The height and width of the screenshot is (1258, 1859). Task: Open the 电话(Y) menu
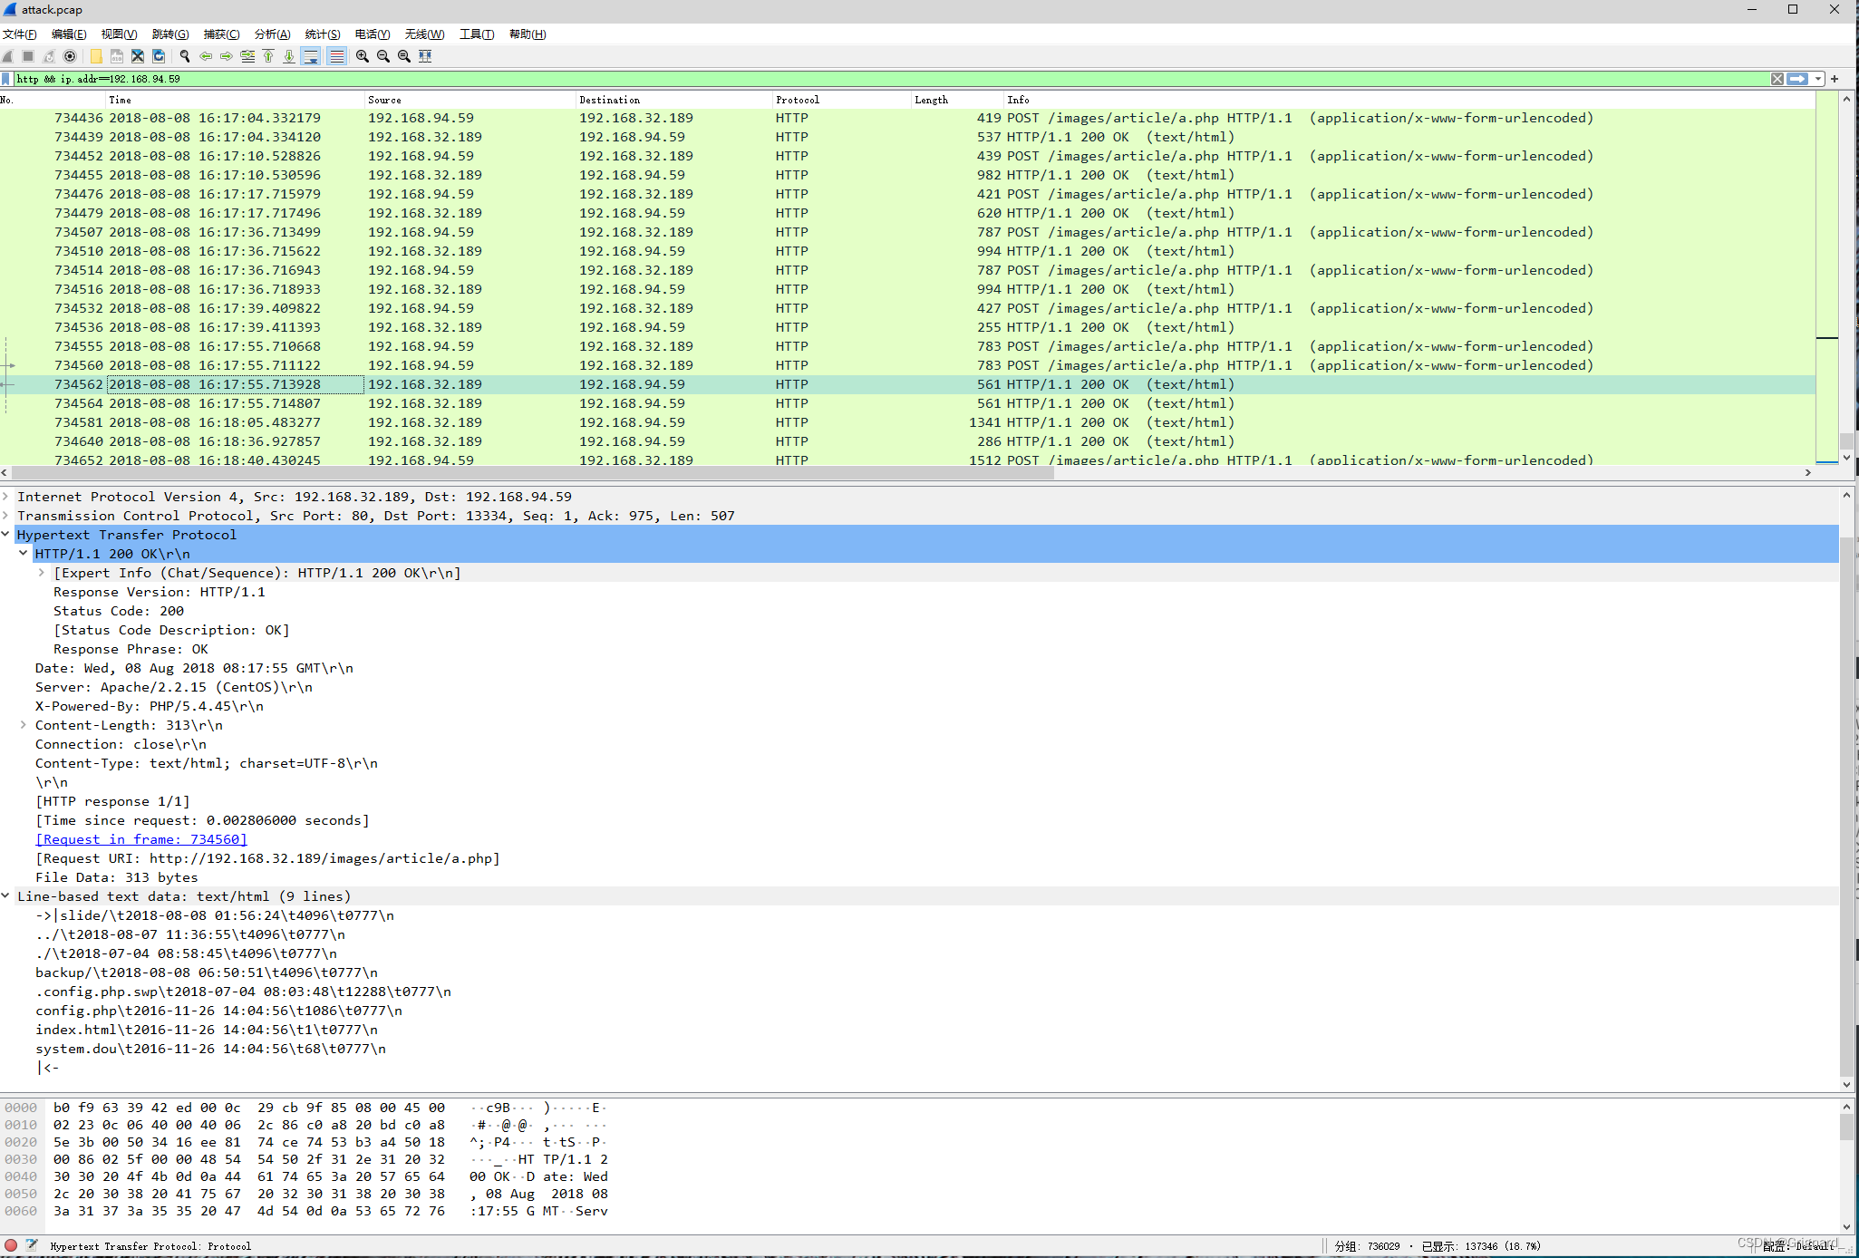tap(373, 34)
